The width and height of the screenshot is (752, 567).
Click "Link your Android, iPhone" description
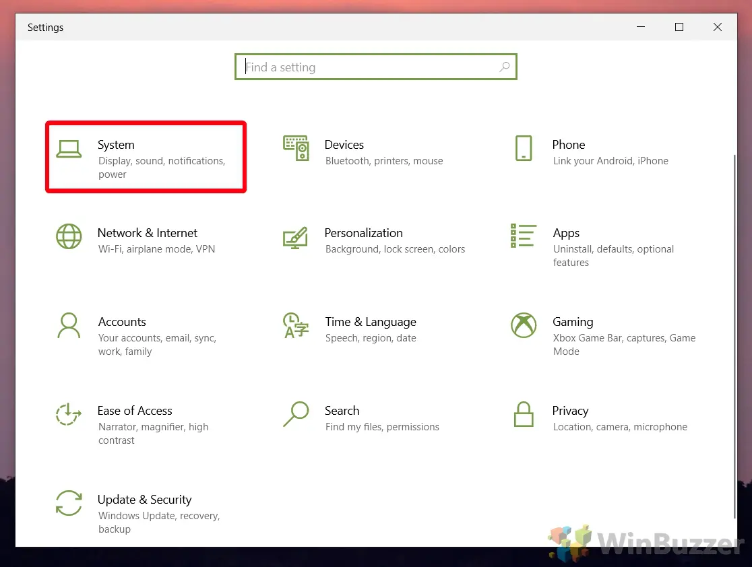(x=610, y=161)
